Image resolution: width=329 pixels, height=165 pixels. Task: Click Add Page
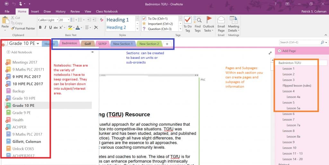point(287,51)
